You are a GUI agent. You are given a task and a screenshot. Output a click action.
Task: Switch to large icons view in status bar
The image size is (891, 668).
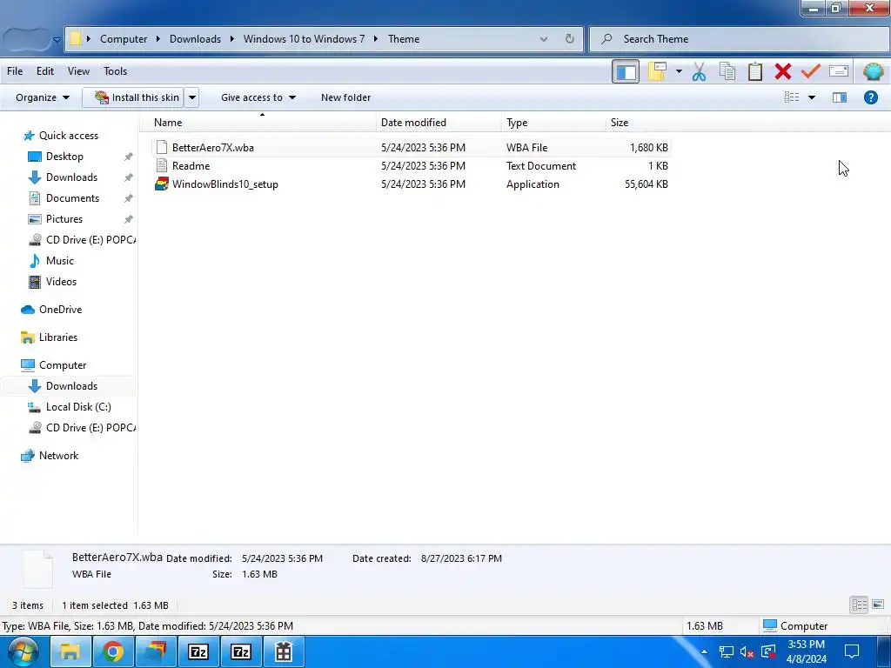[878, 605]
